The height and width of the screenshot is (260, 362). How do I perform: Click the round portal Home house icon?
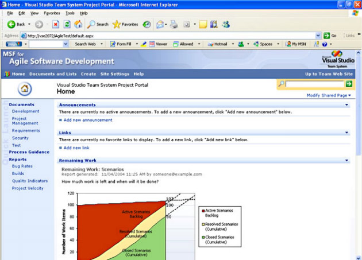click(25, 89)
